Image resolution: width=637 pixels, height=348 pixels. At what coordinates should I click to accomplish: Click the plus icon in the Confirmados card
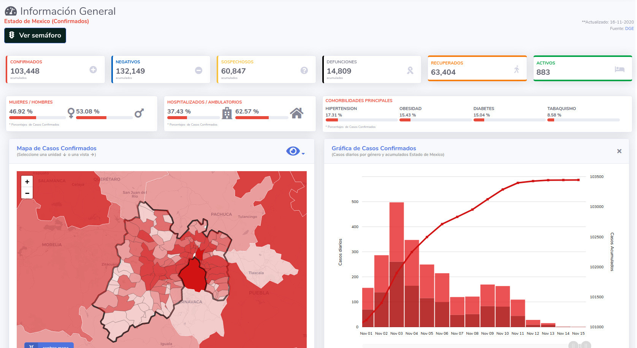coord(93,70)
